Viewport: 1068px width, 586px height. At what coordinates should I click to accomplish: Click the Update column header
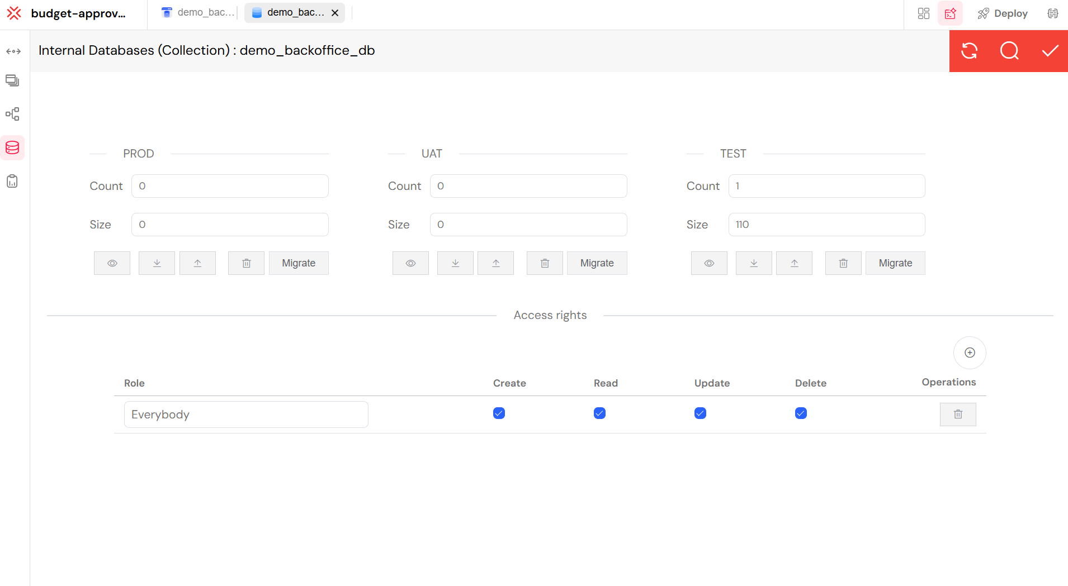(x=712, y=383)
